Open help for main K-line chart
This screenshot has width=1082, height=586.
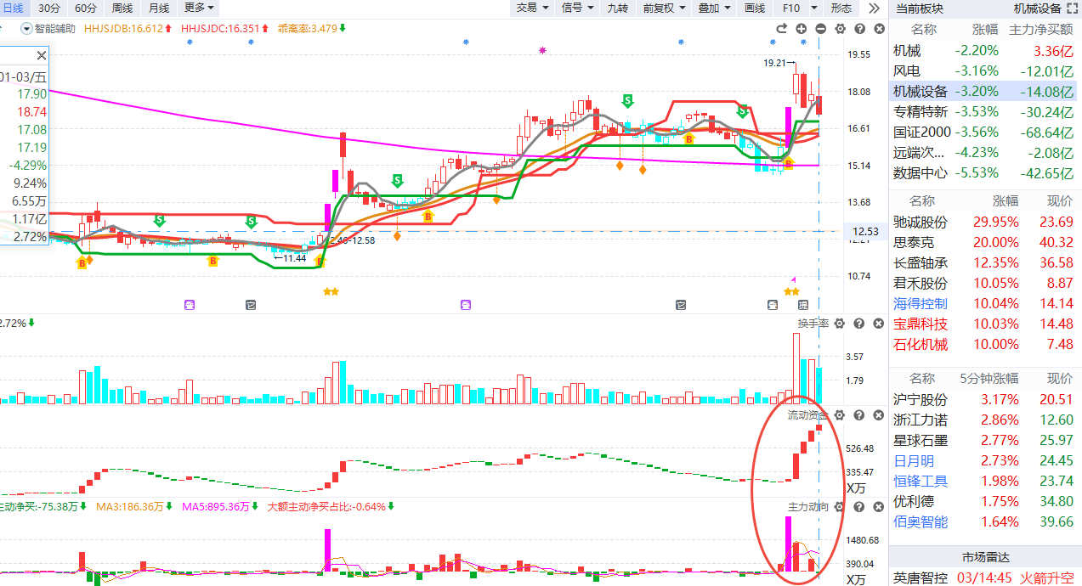858,29
